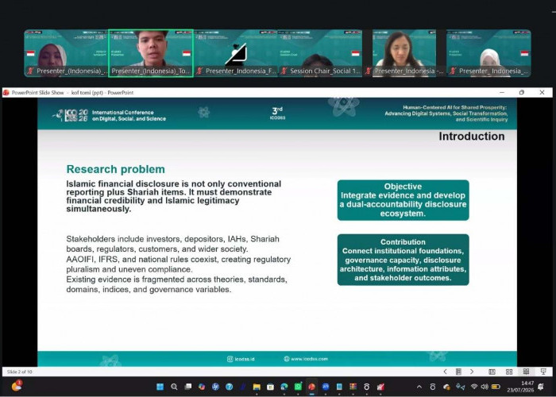Open Wi-Fi network settings in tray
This screenshot has width=556, height=397.
point(474,387)
